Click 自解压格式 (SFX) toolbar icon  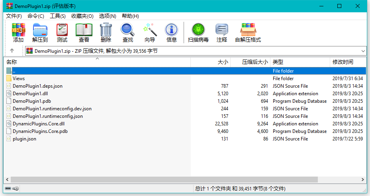click(248, 30)
